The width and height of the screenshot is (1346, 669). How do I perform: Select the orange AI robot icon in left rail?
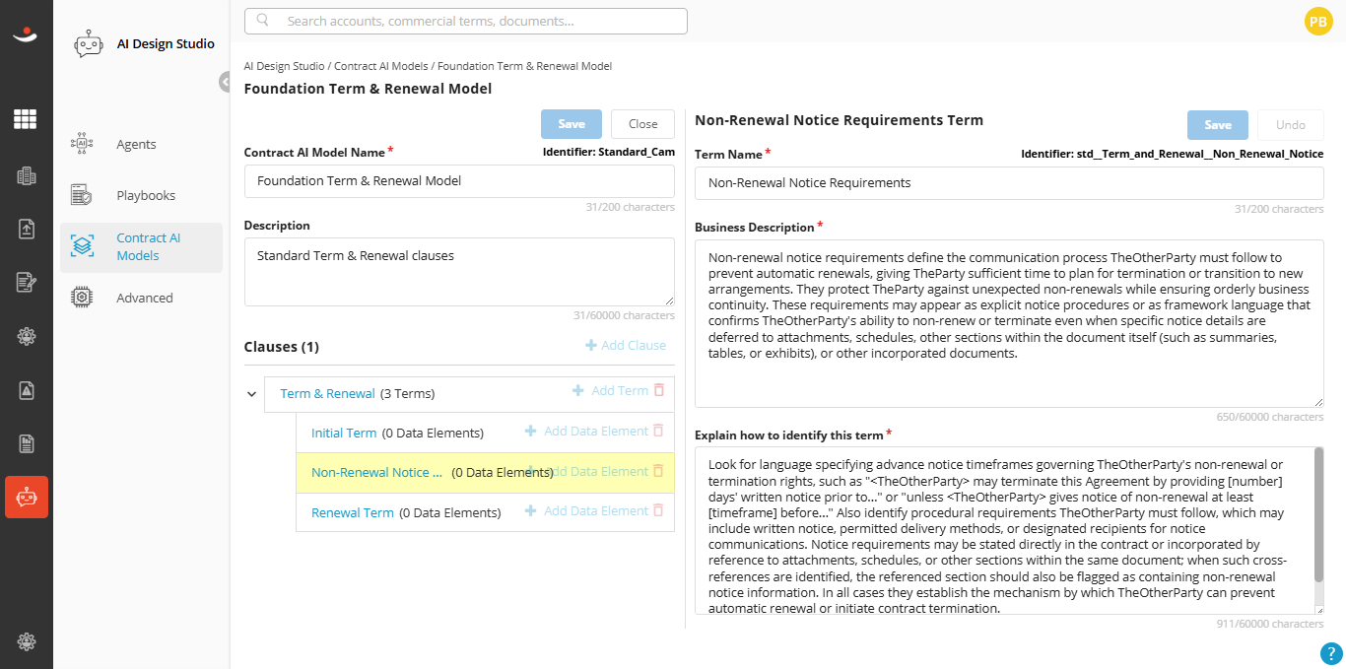(x=26, y=498)
